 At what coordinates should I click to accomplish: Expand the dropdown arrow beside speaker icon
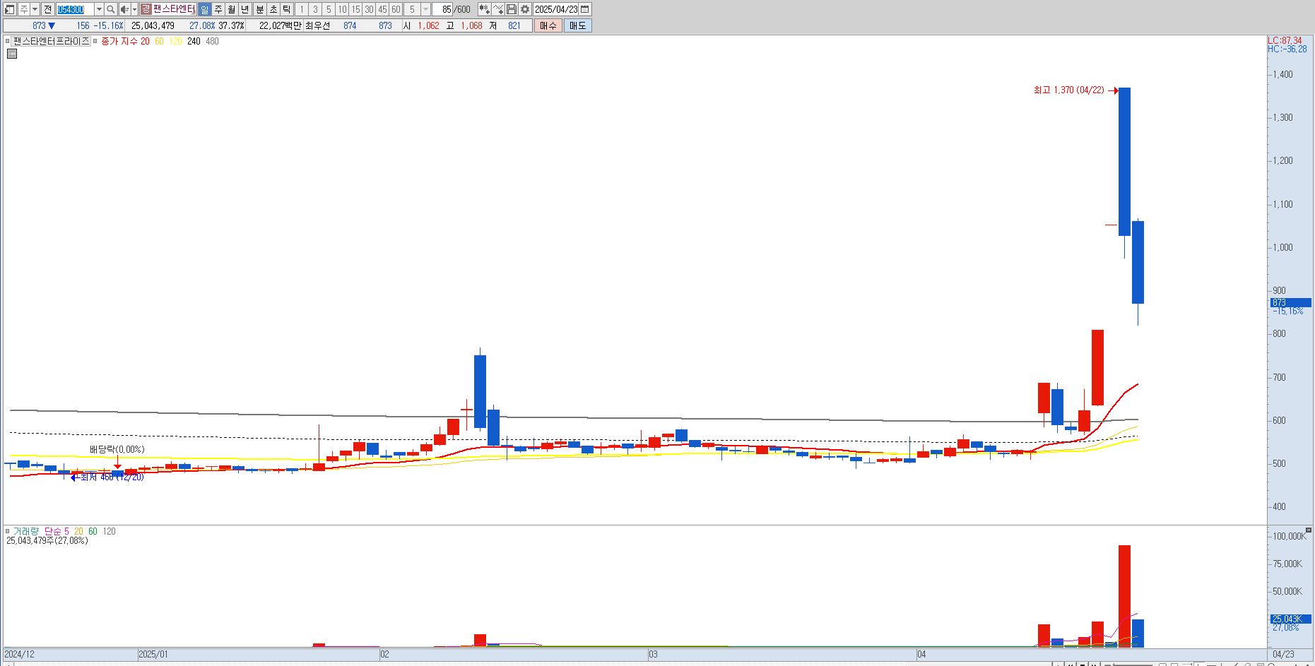(x=134, y=9)
